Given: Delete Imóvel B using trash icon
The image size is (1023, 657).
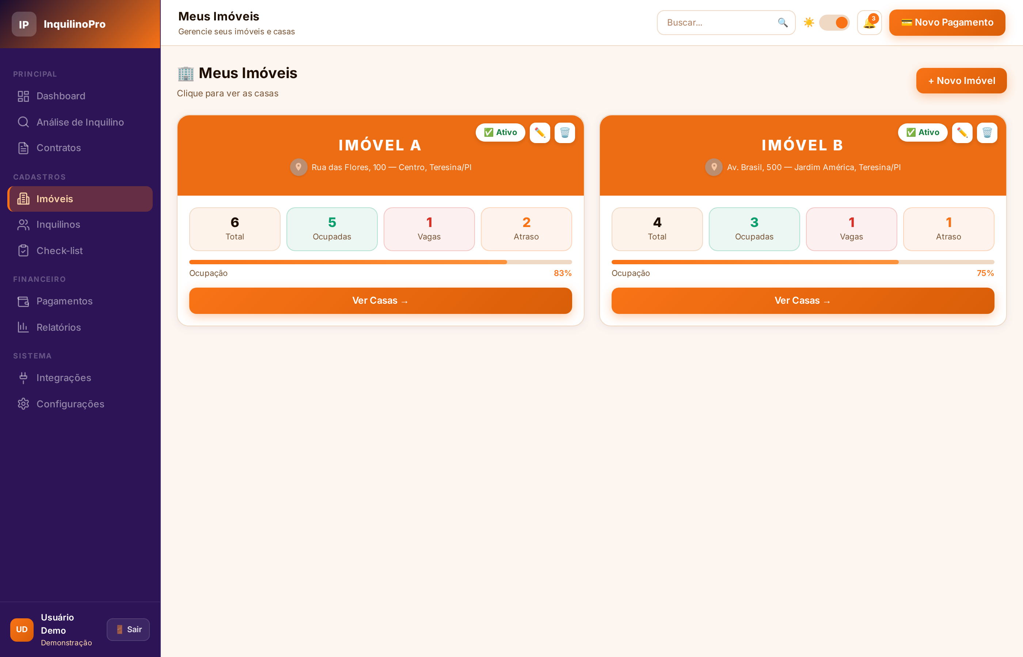Looking at the screenshot, I should coord(987,133).
